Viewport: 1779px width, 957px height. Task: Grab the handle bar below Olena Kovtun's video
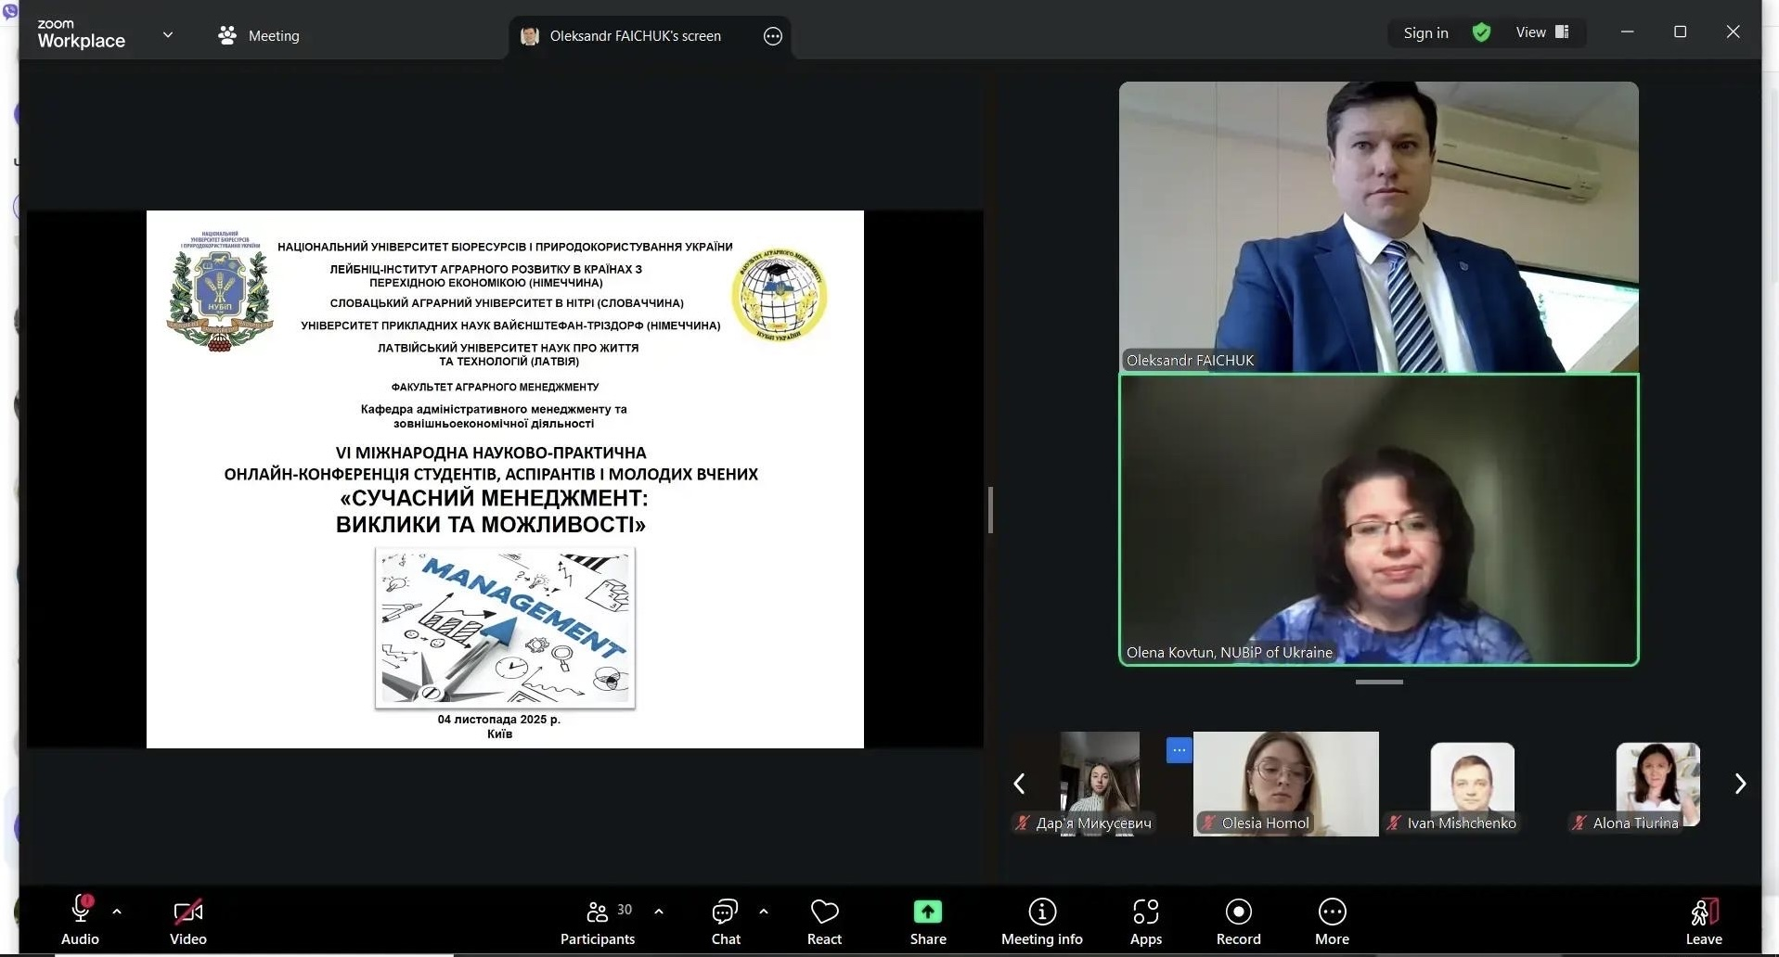coord(1379,682)
